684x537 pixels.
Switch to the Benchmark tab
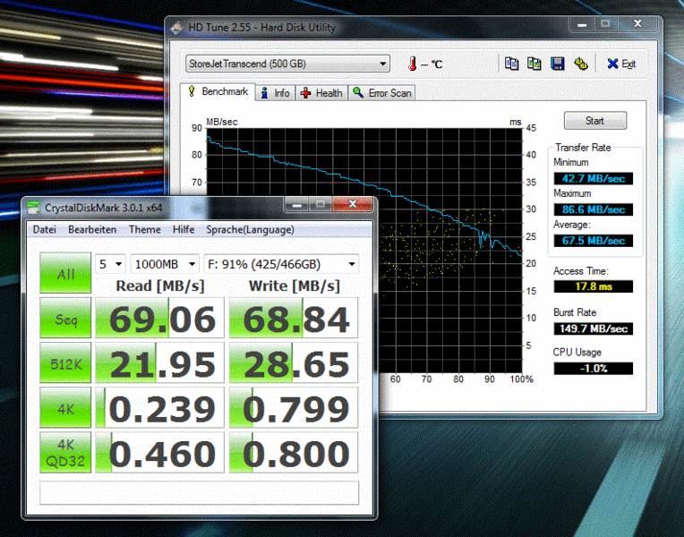218,91
